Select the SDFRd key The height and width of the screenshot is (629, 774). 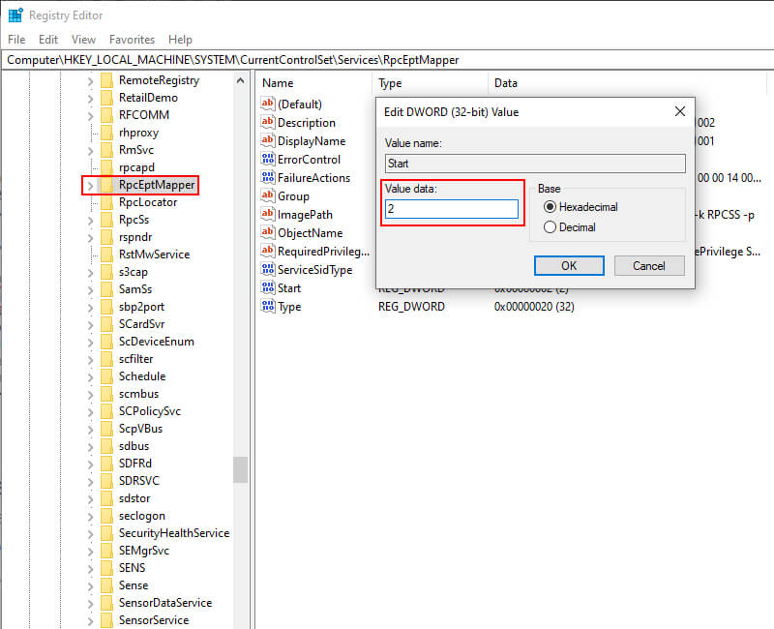tap(134, 464)
